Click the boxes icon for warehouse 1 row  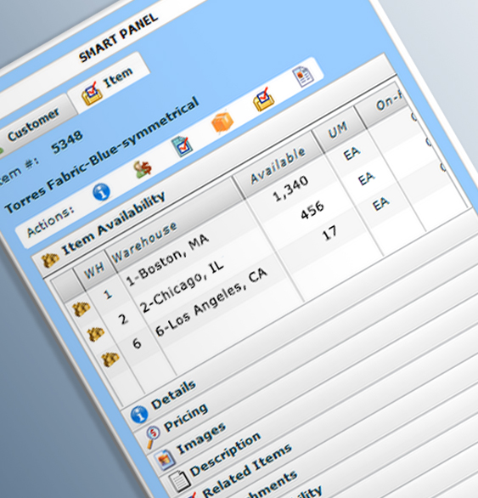(82, 308)
